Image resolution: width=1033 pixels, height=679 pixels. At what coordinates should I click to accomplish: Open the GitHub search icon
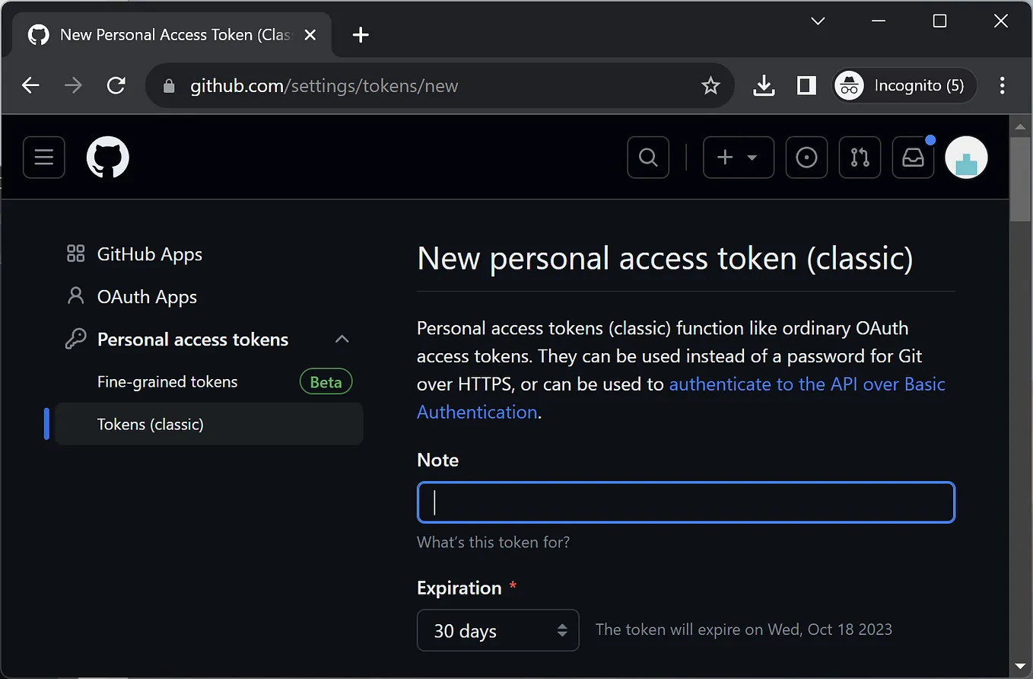(x=648, y=158)
